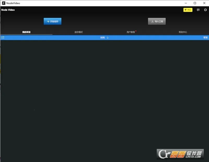The height and width of the screenshot is (162, 209).
Task: Switch to the 迷你模式 tab
Action: [x=78, y=32]
